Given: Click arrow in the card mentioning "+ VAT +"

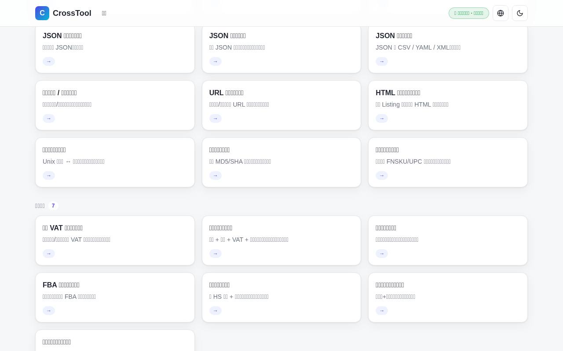Looking at the screenshot, I should point(216,254).
